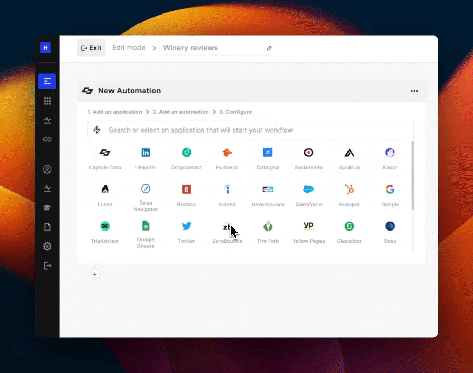Open the graduation cap academy icon
This screenshot has width=473, height=373.
click(47, 208)
